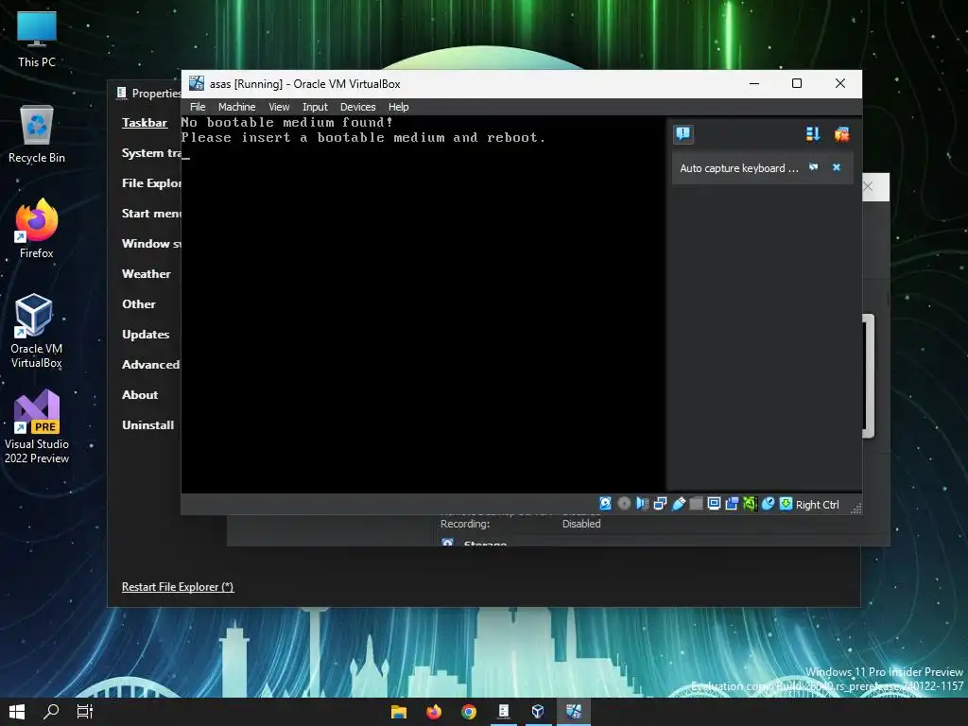Open the Machine menu
The width and height of the screenshot is (968, 726).
point(236,107)
